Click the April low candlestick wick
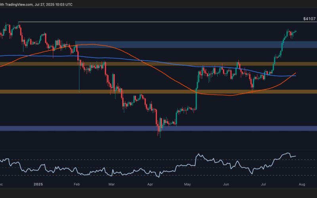This screenshot has width=317, height=198. point(160,135)
